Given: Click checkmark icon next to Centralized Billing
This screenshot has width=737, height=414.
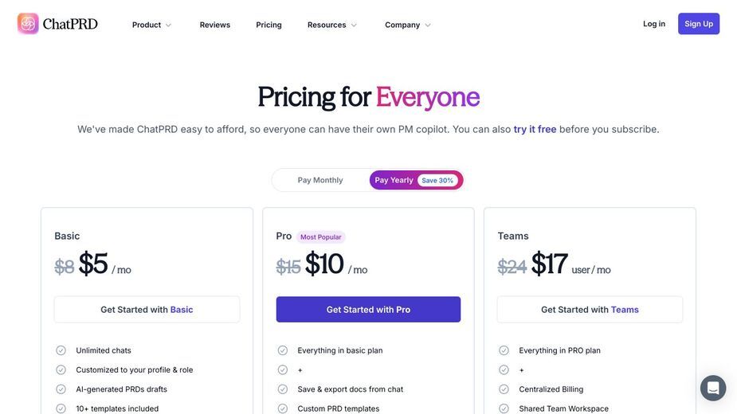Looking at the screenshot, I should 504,389.
